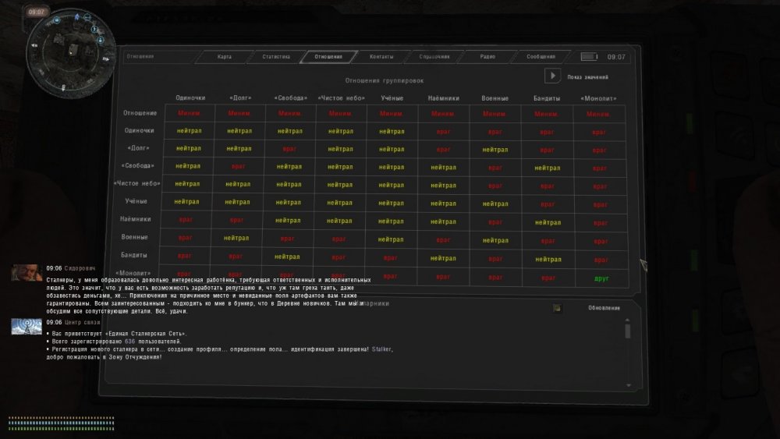Click the «Обновление» label
The image size is (780, 439).
[604, 308]
